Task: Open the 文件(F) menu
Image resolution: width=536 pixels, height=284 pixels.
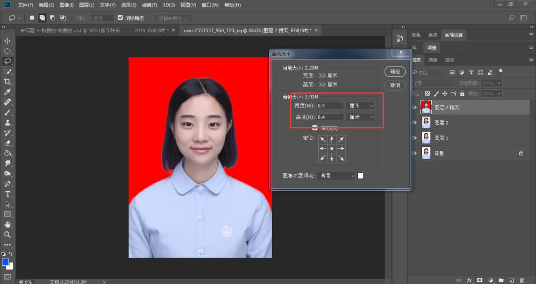Action: [x=26, y=5]
